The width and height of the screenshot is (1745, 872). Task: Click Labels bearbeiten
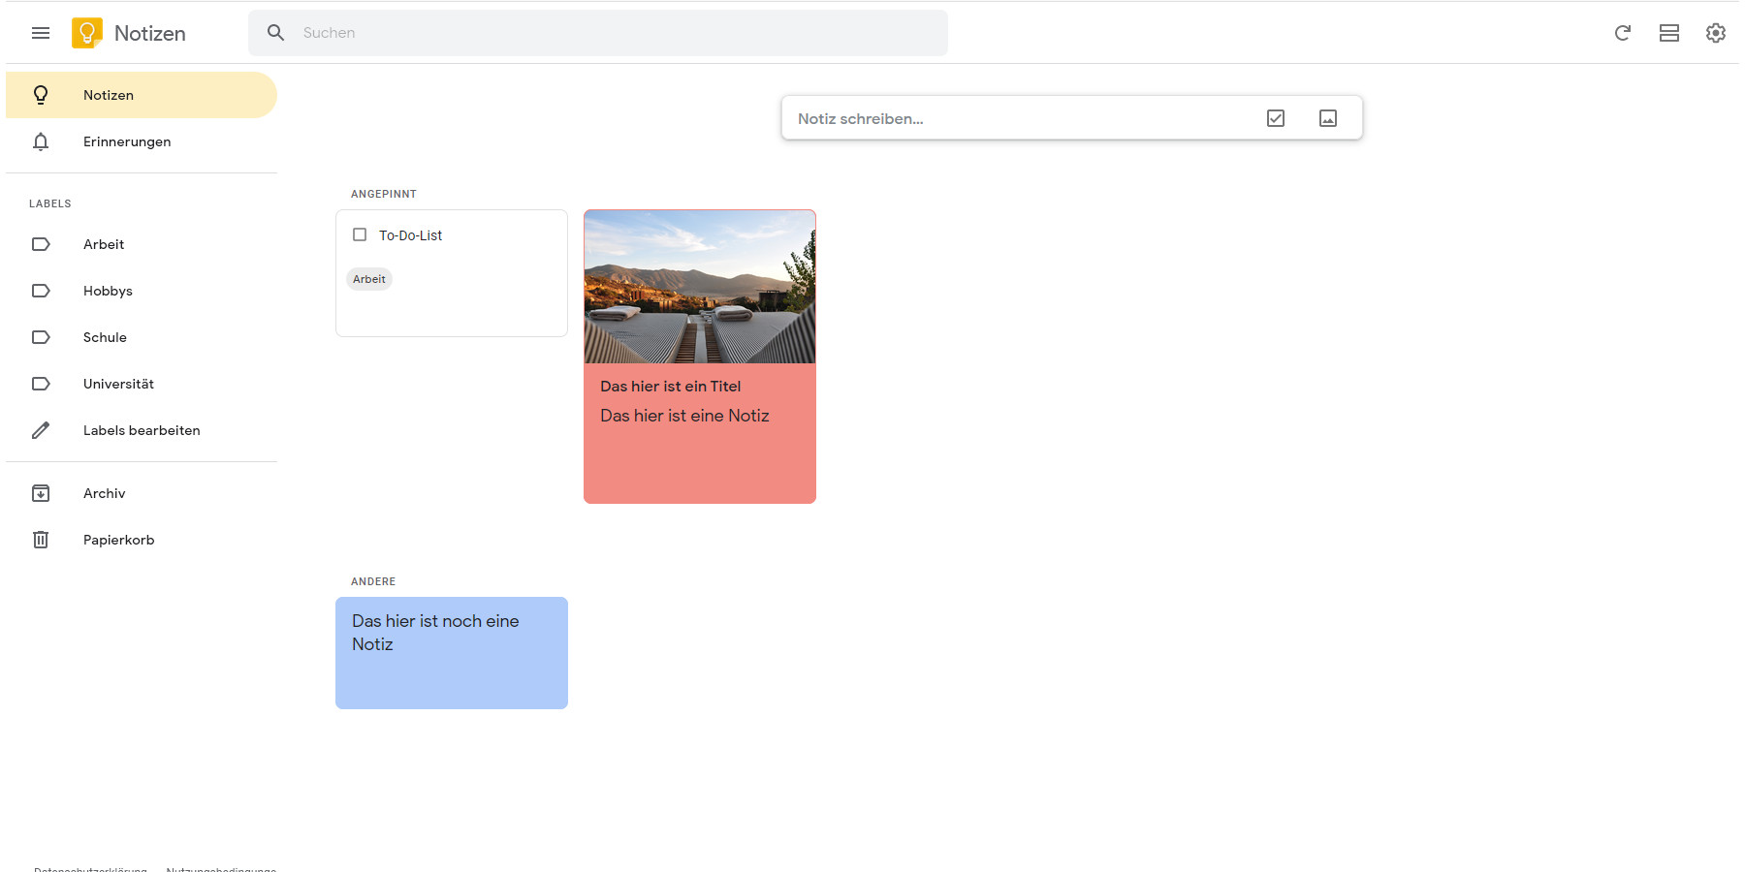[x=142, y=430]
